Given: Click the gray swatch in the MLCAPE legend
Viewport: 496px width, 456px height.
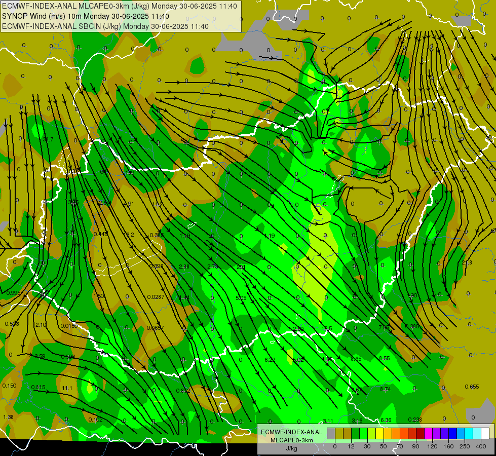Looking at the screenshot, I should pos(331,433).
